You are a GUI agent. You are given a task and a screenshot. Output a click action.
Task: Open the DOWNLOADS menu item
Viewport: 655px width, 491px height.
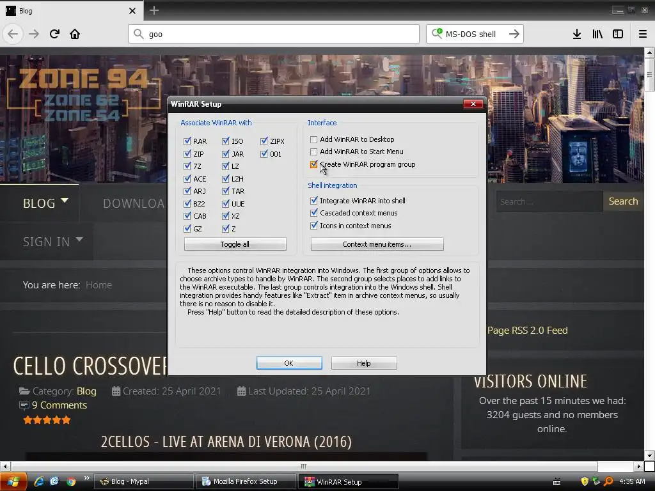coord(134,203)
